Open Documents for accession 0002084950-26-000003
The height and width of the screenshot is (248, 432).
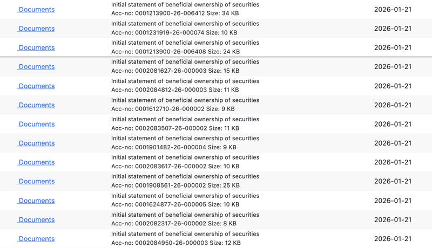(x=36, y=239)
